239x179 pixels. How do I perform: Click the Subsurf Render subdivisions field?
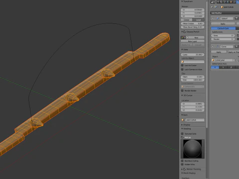(223, 39)
